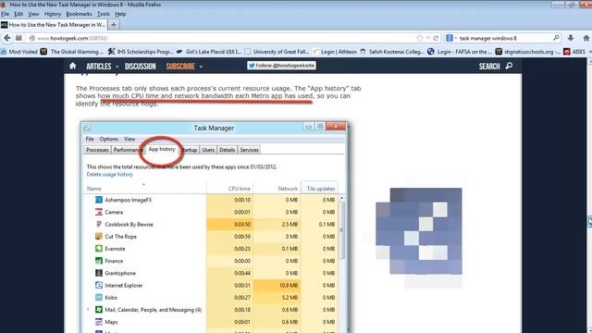Open the Salish Kootenai Colleg... bookmark
This screenshot has width=592, height=333.
pos(392,52)
